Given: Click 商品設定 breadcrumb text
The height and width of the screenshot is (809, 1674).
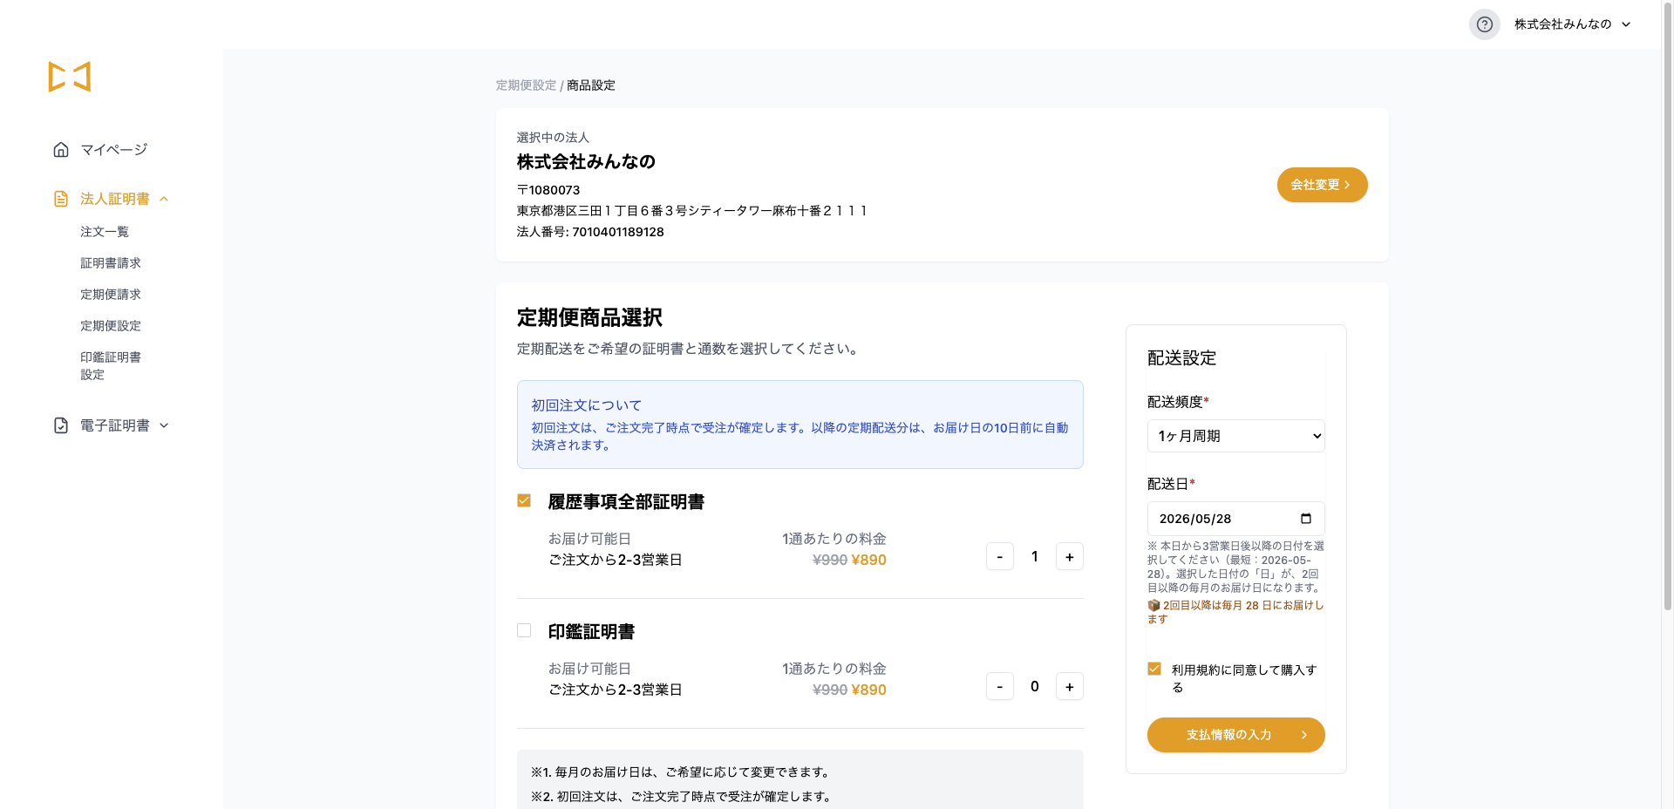Looking at the screenshot, I should pos(591,85).
